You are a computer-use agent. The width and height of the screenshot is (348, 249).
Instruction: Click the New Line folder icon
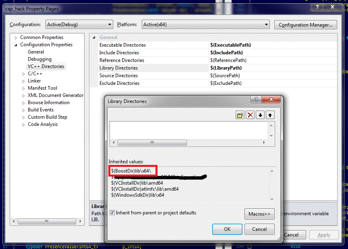click(x=240, y=115)
